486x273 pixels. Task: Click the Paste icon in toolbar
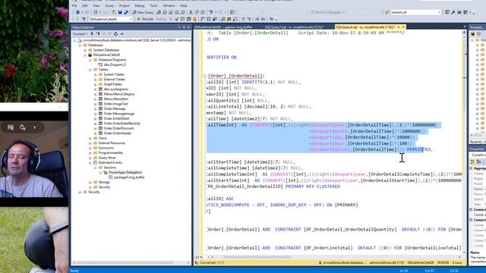coord(203,12)
